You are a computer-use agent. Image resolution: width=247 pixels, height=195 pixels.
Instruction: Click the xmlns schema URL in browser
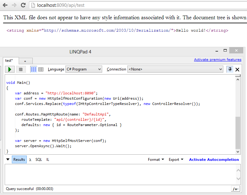point(107,30)
